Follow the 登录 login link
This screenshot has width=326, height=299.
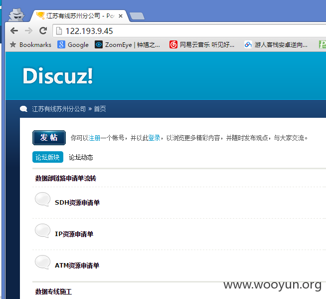(x=154, y=138)
